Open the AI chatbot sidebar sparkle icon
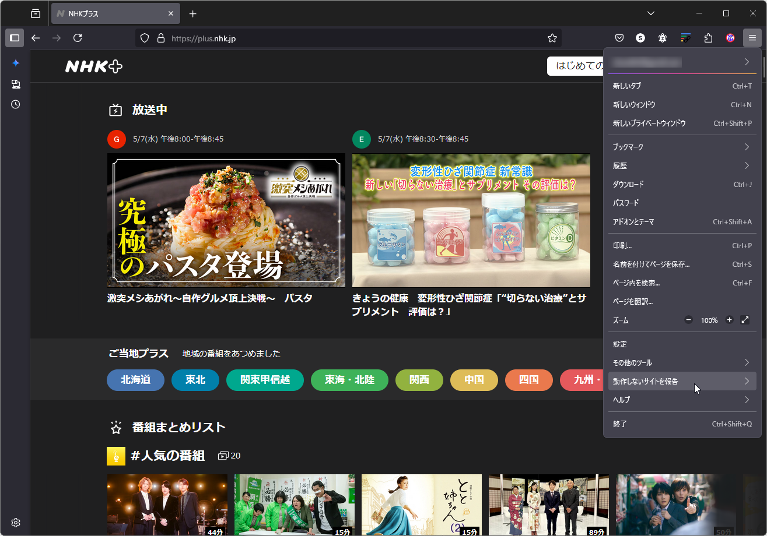 15,63
